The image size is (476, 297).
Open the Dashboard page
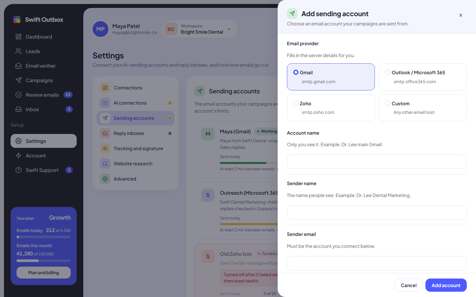(x=44, y=37)
